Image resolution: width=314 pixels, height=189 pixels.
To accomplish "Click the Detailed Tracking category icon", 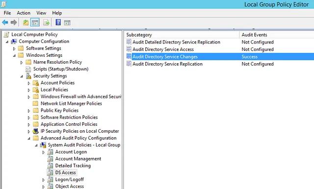I will pyautogui.click(x=50, y=166).
